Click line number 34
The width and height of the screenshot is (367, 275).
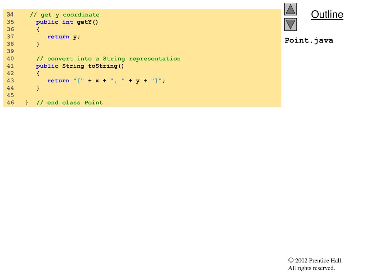pos(10,14)
